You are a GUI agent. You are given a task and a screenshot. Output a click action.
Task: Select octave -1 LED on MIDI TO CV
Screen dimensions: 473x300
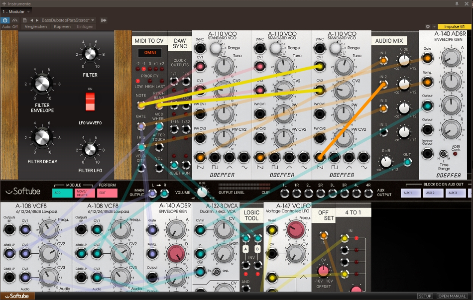coord(144,69)
